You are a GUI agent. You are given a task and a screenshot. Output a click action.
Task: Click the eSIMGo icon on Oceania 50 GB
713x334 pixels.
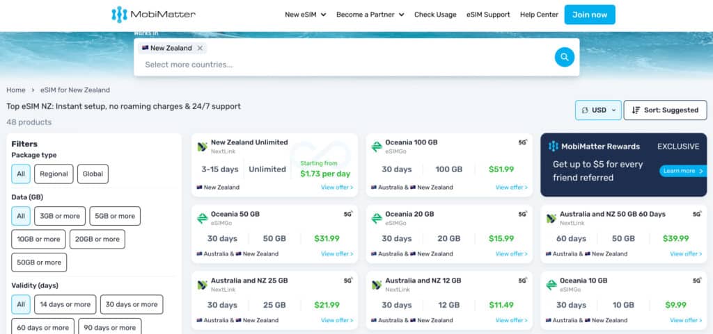click(203, 219)
